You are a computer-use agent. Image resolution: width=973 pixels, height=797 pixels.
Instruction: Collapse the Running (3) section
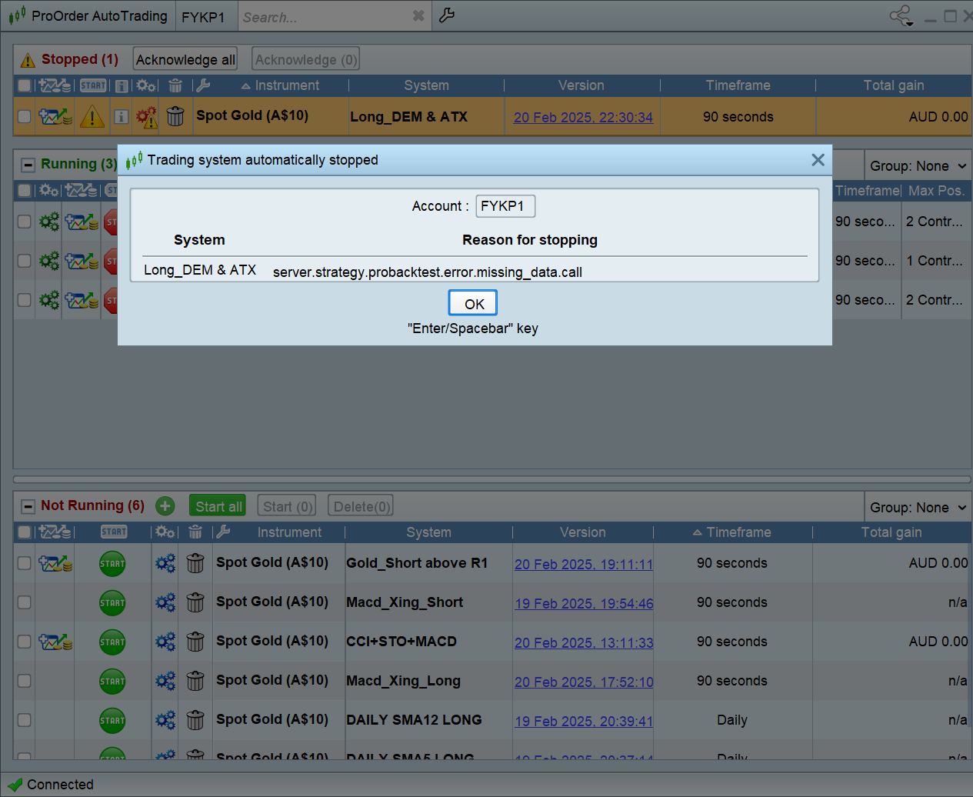click(28, 165)
